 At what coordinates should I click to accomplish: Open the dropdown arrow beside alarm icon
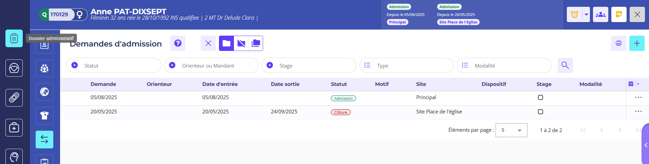(586, 15)
